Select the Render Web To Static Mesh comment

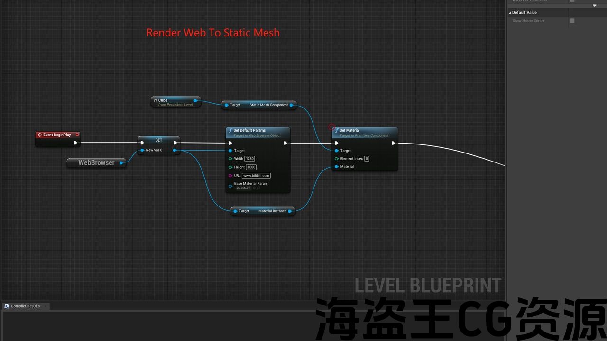(x=213, y=33)
